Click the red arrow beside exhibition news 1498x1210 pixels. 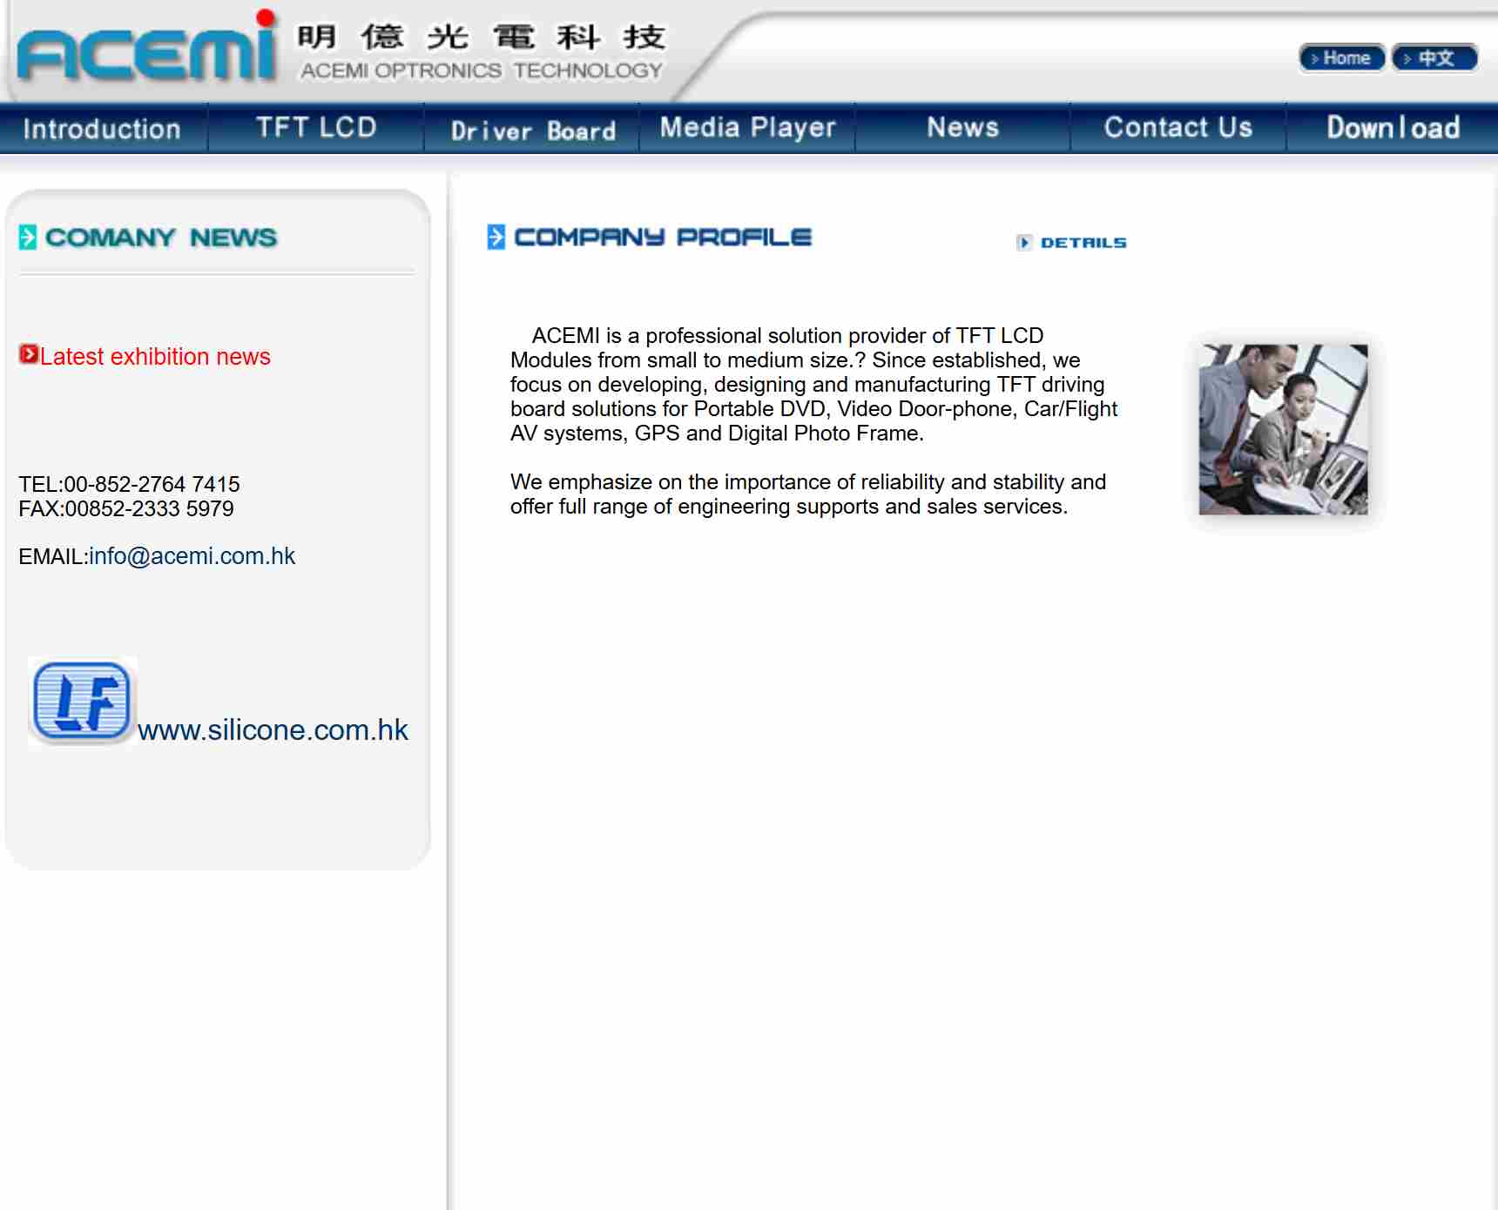click(x=29, y=354)
